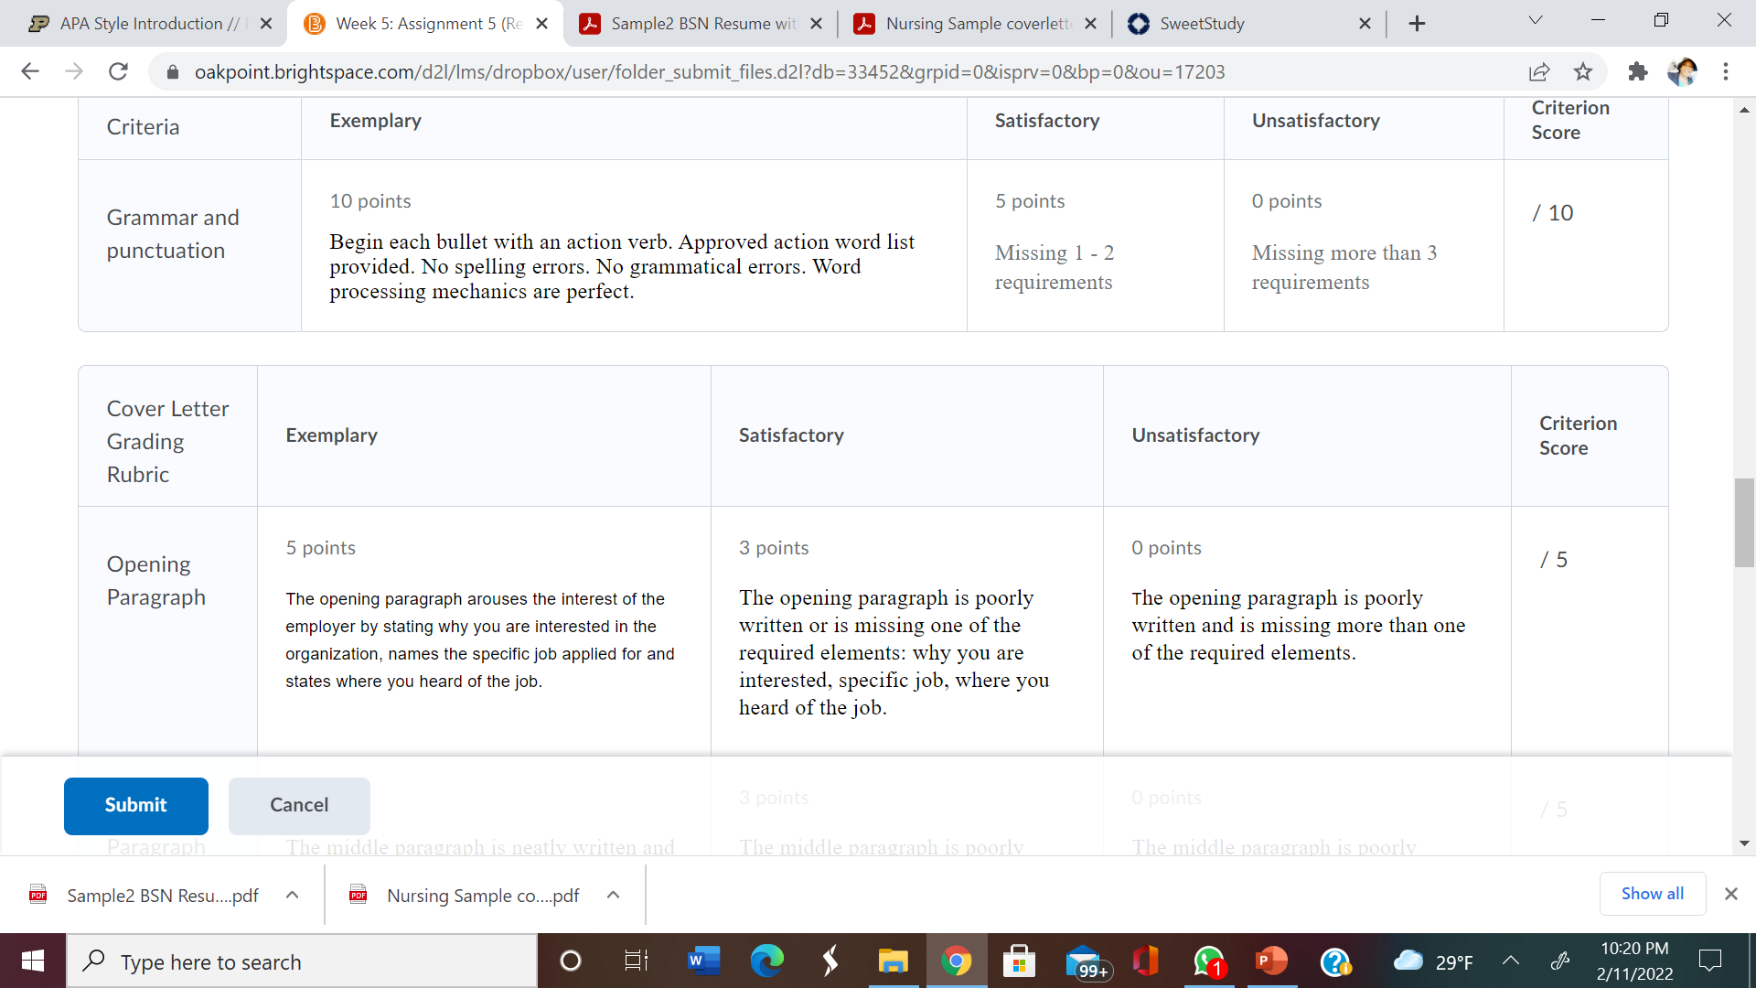Click the Cancel button
1756x988 pixels.
click(299, 806)
